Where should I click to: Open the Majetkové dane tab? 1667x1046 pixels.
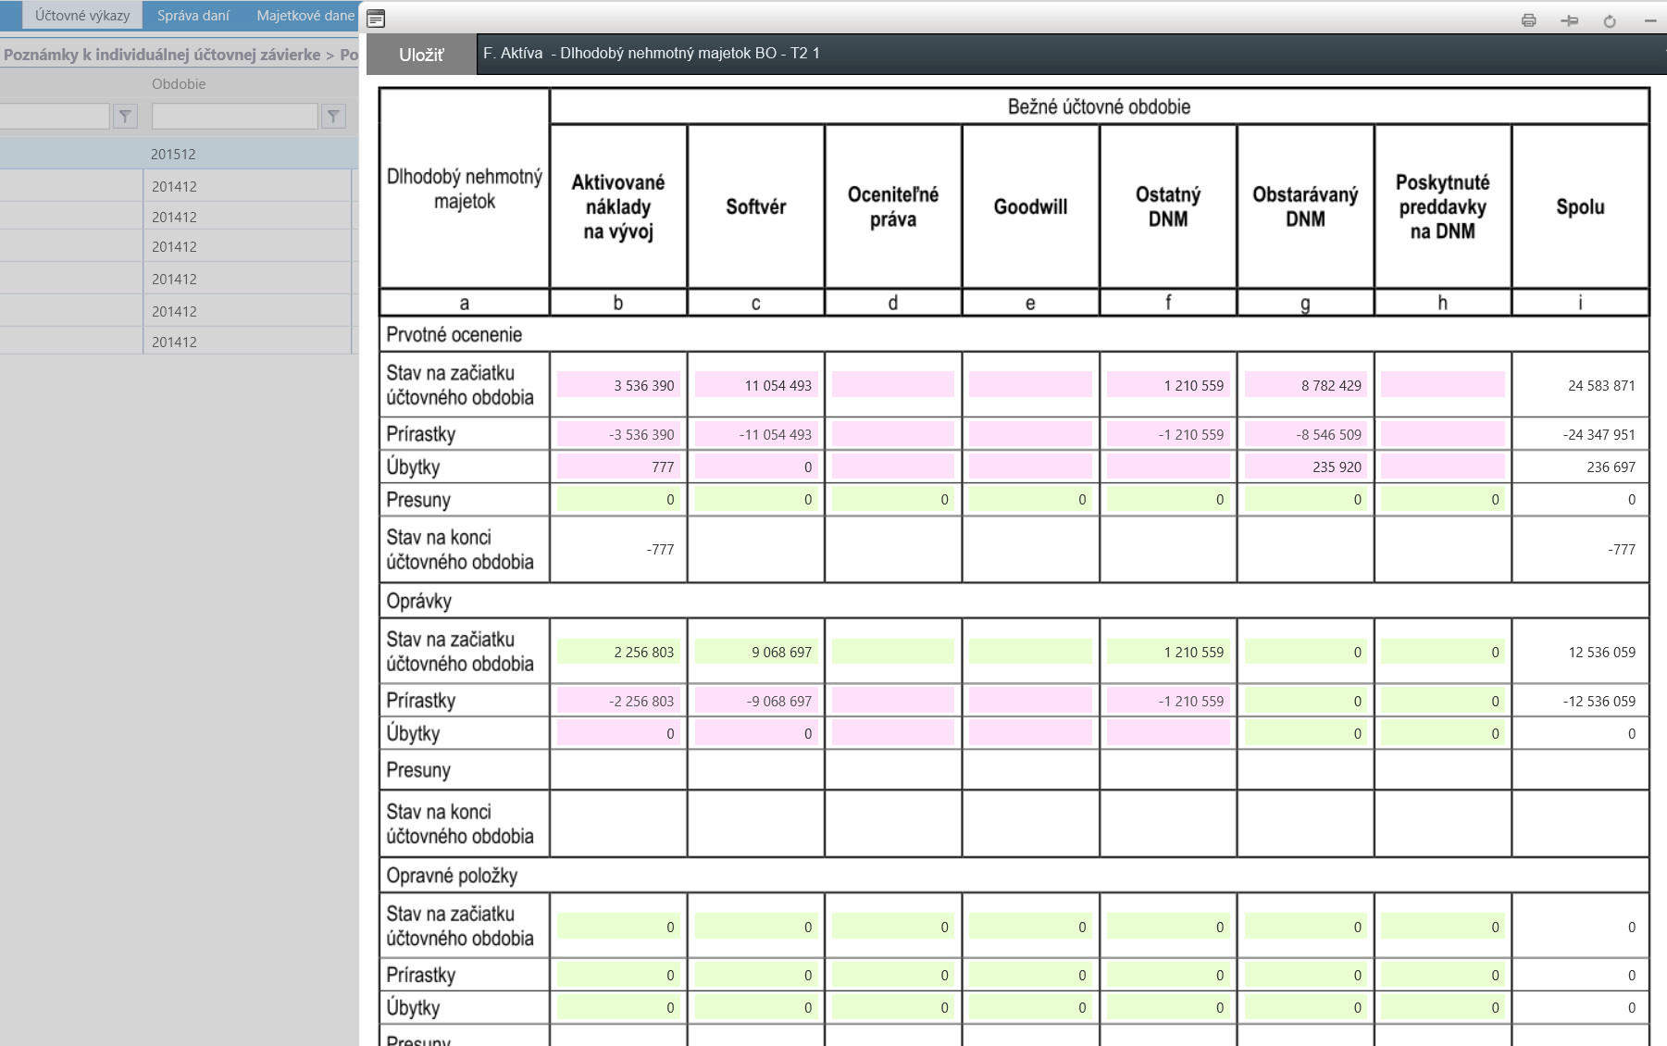(x=305, y=16)
